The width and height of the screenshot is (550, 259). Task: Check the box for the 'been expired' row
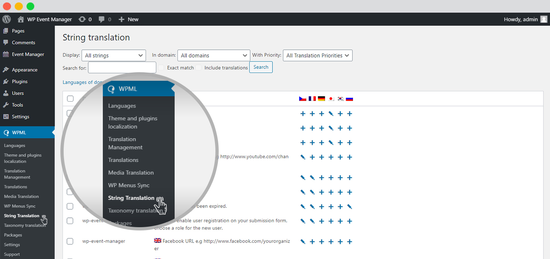[70, 206]
